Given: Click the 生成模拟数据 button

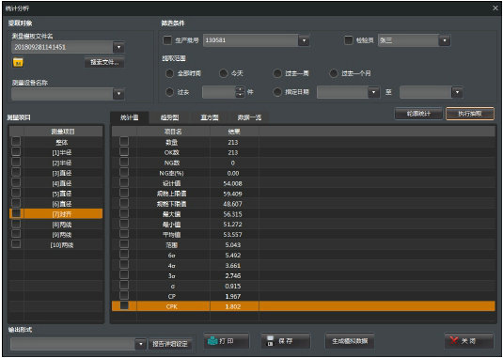Looking at the screenshot, I should 350,341.
